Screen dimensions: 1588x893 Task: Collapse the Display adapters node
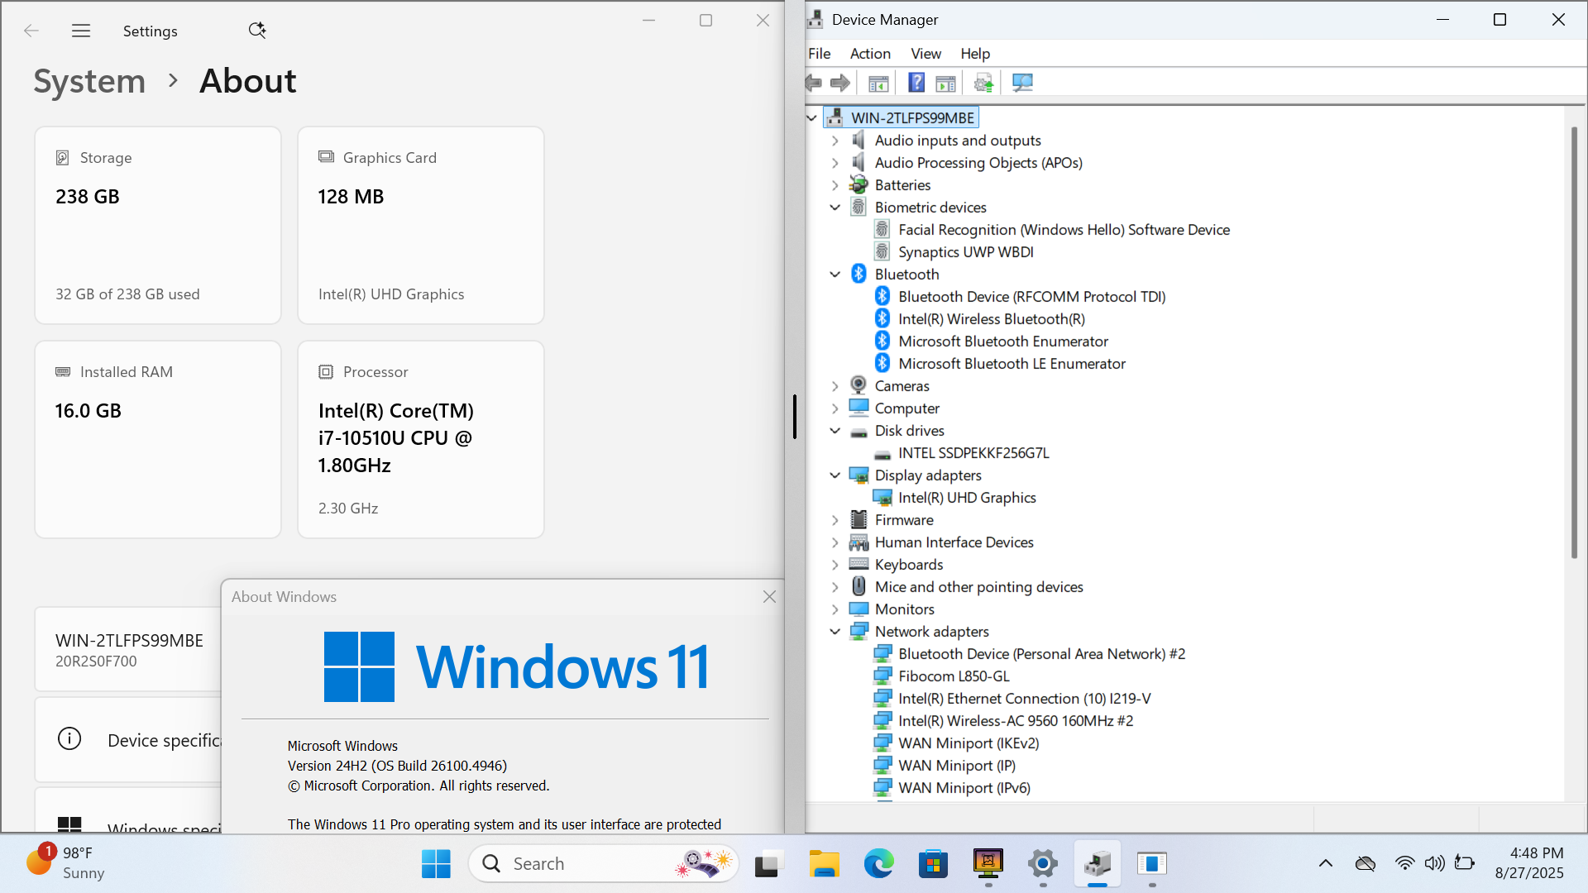835,475
